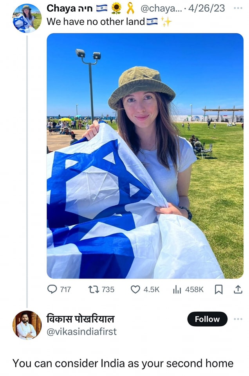Open the Chaya display name link
Viewport: 249px width, 376px height.
coord(70,8)
